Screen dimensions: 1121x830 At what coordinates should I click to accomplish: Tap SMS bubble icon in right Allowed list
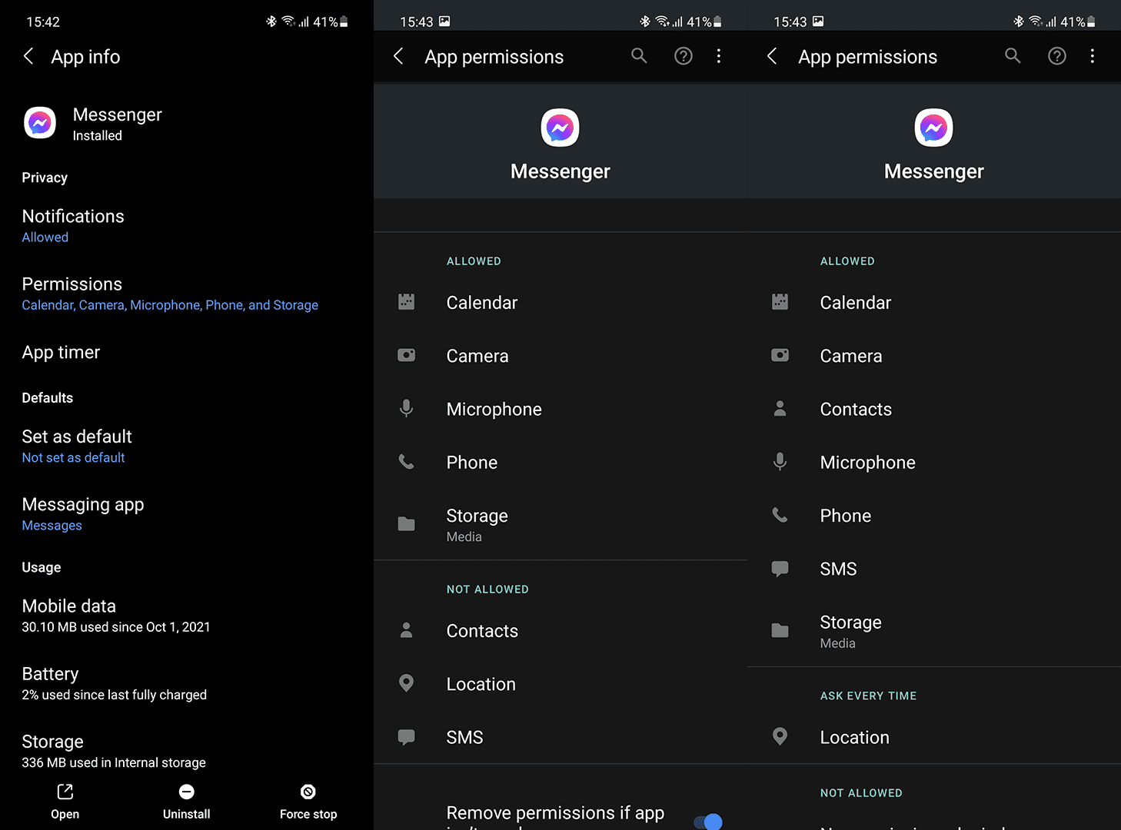click(780, 569)
